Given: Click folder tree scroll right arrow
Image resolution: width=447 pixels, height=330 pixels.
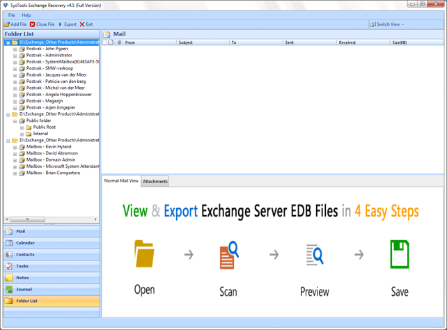Looking at the screenshot, I should [x=95, y=219].
